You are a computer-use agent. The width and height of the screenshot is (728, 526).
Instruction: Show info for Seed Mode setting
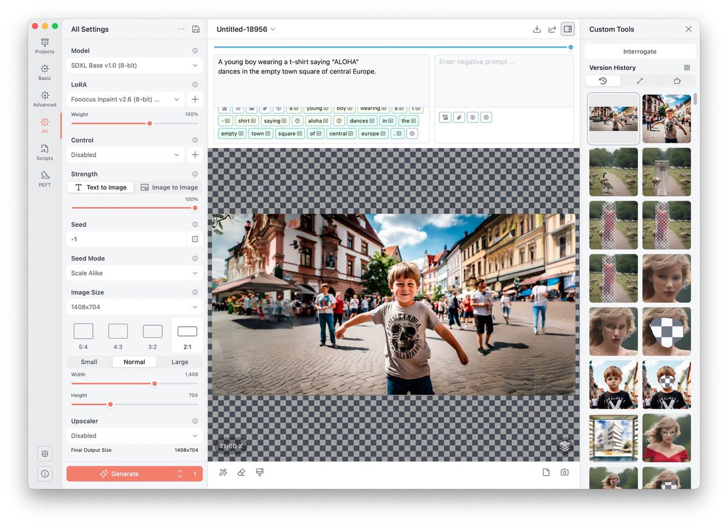[195, 258]
